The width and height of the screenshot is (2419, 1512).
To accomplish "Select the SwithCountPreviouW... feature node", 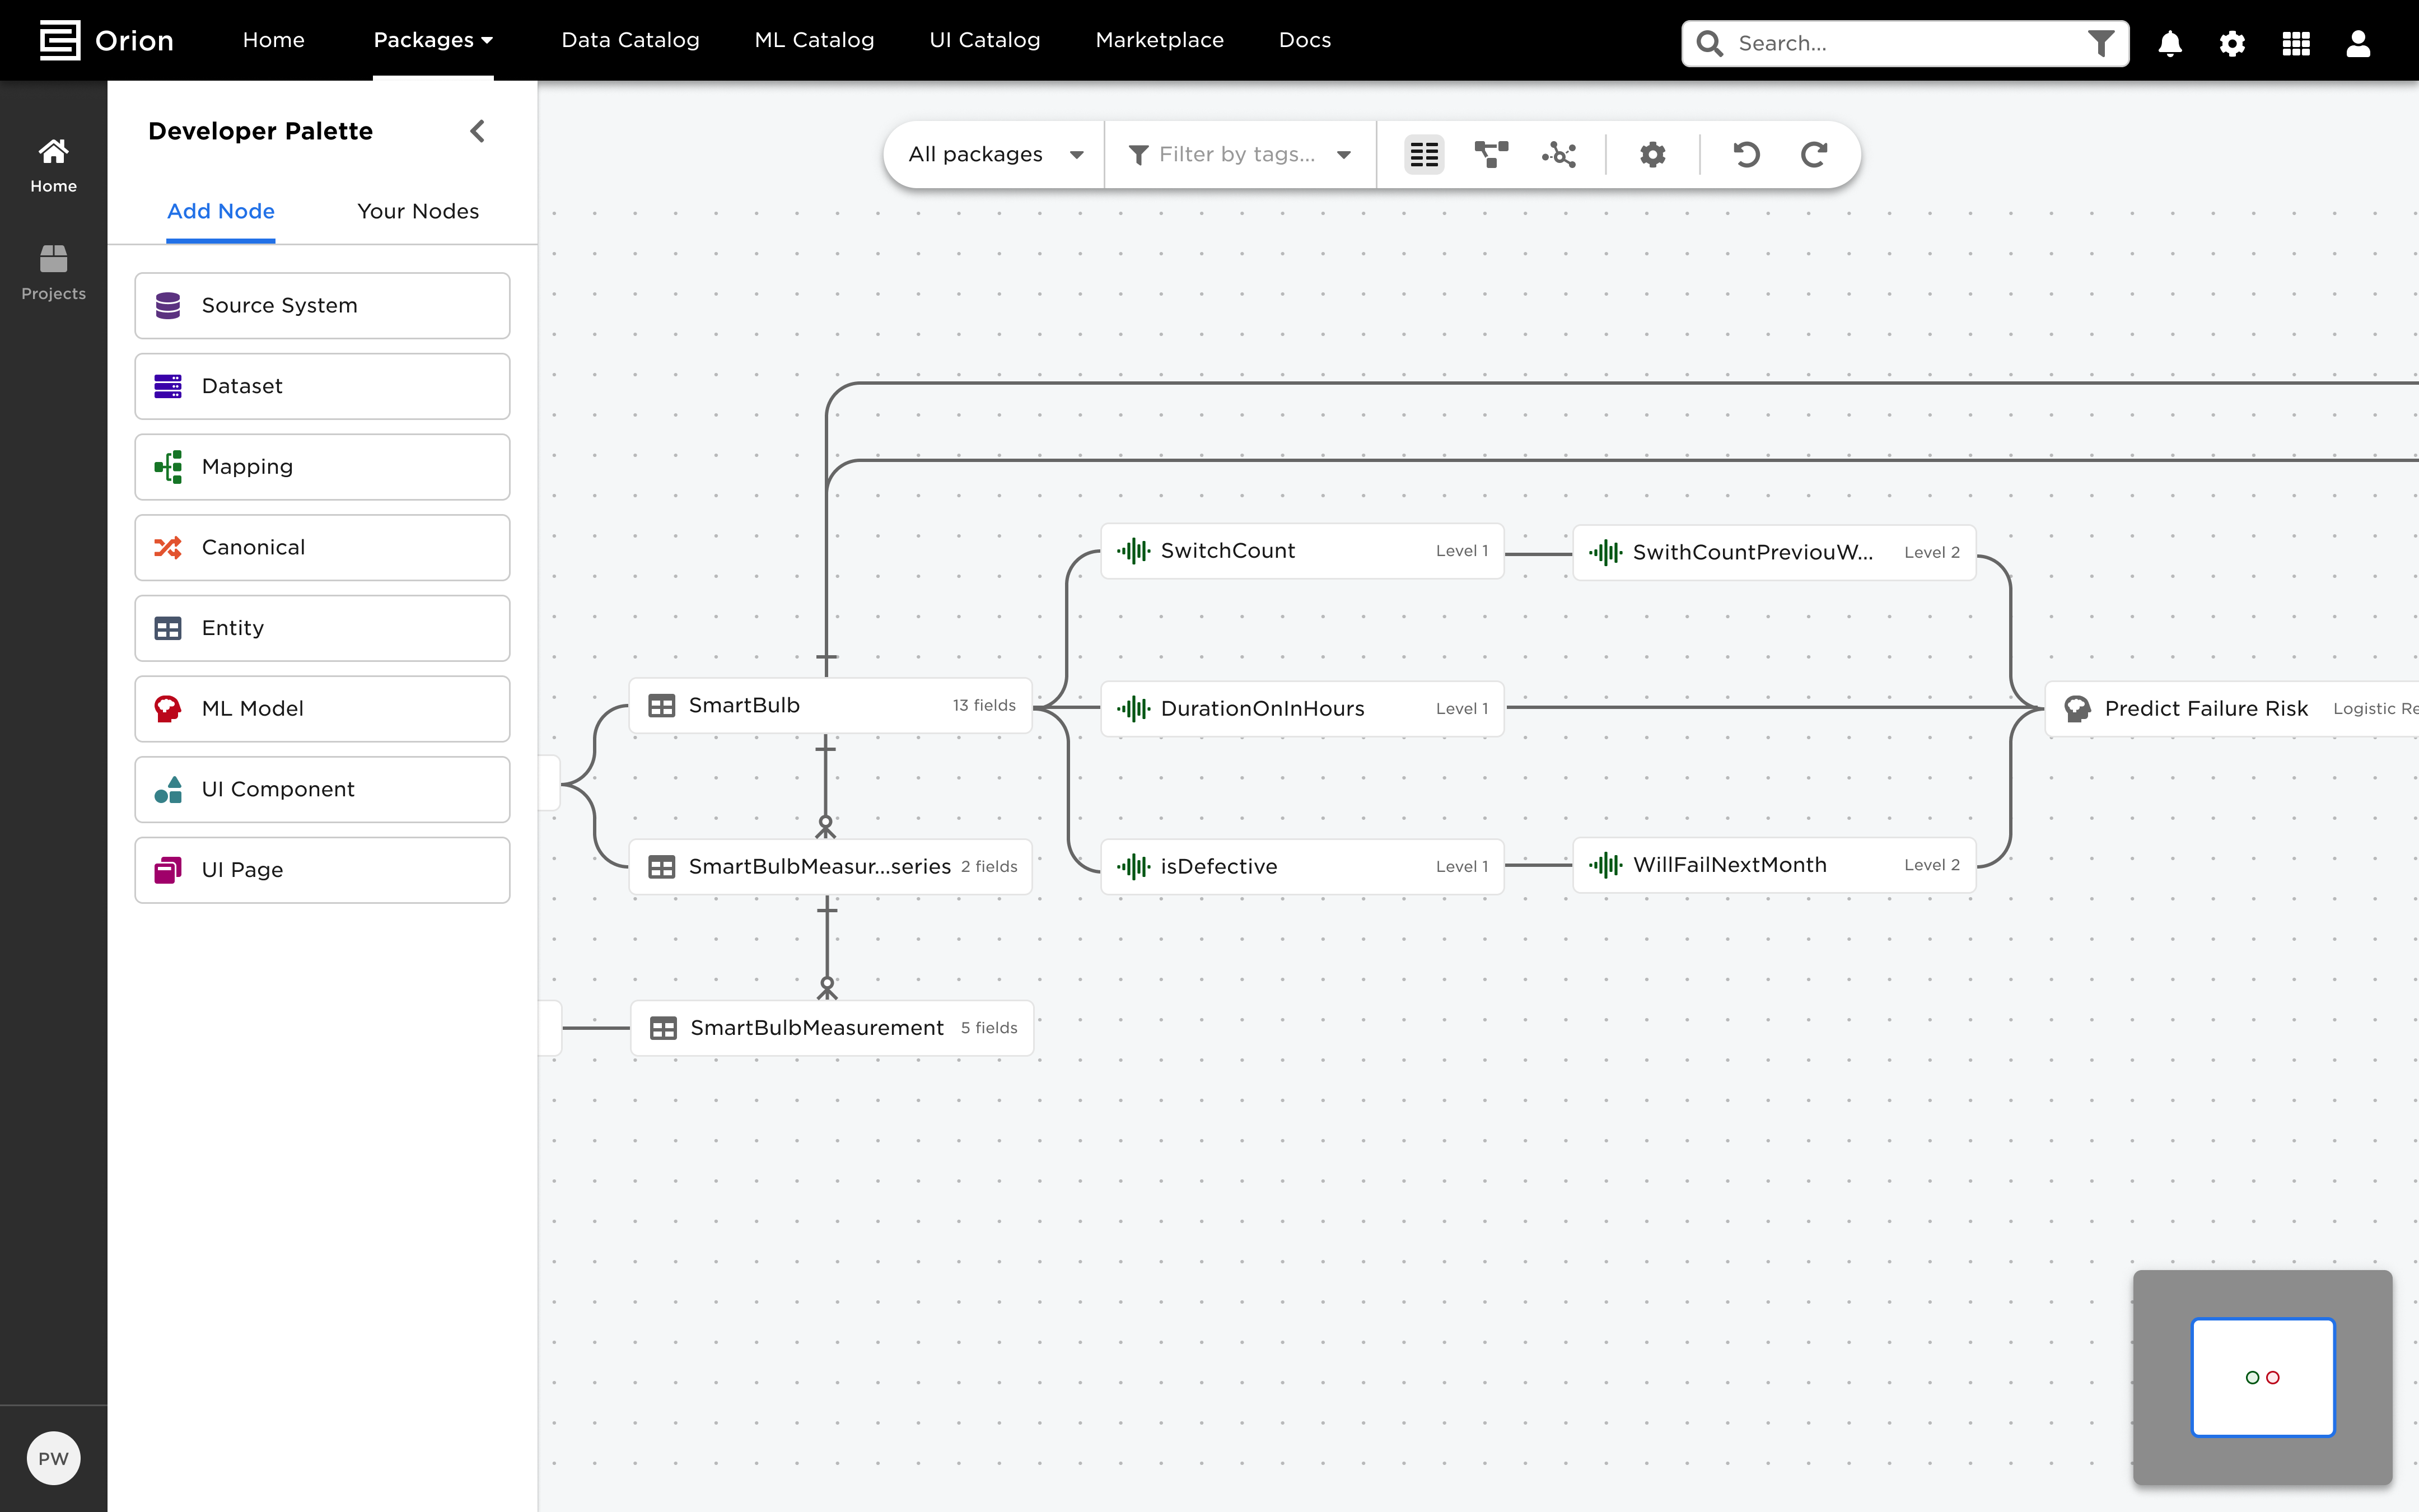I will [x=1774, y=552].
